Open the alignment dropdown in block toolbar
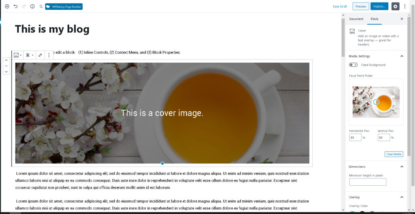This screenshot has width=415, height=214. click(30, 55)
